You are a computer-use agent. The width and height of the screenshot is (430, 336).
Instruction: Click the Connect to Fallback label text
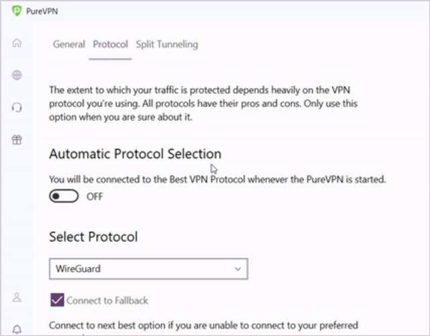click(107, 300)
